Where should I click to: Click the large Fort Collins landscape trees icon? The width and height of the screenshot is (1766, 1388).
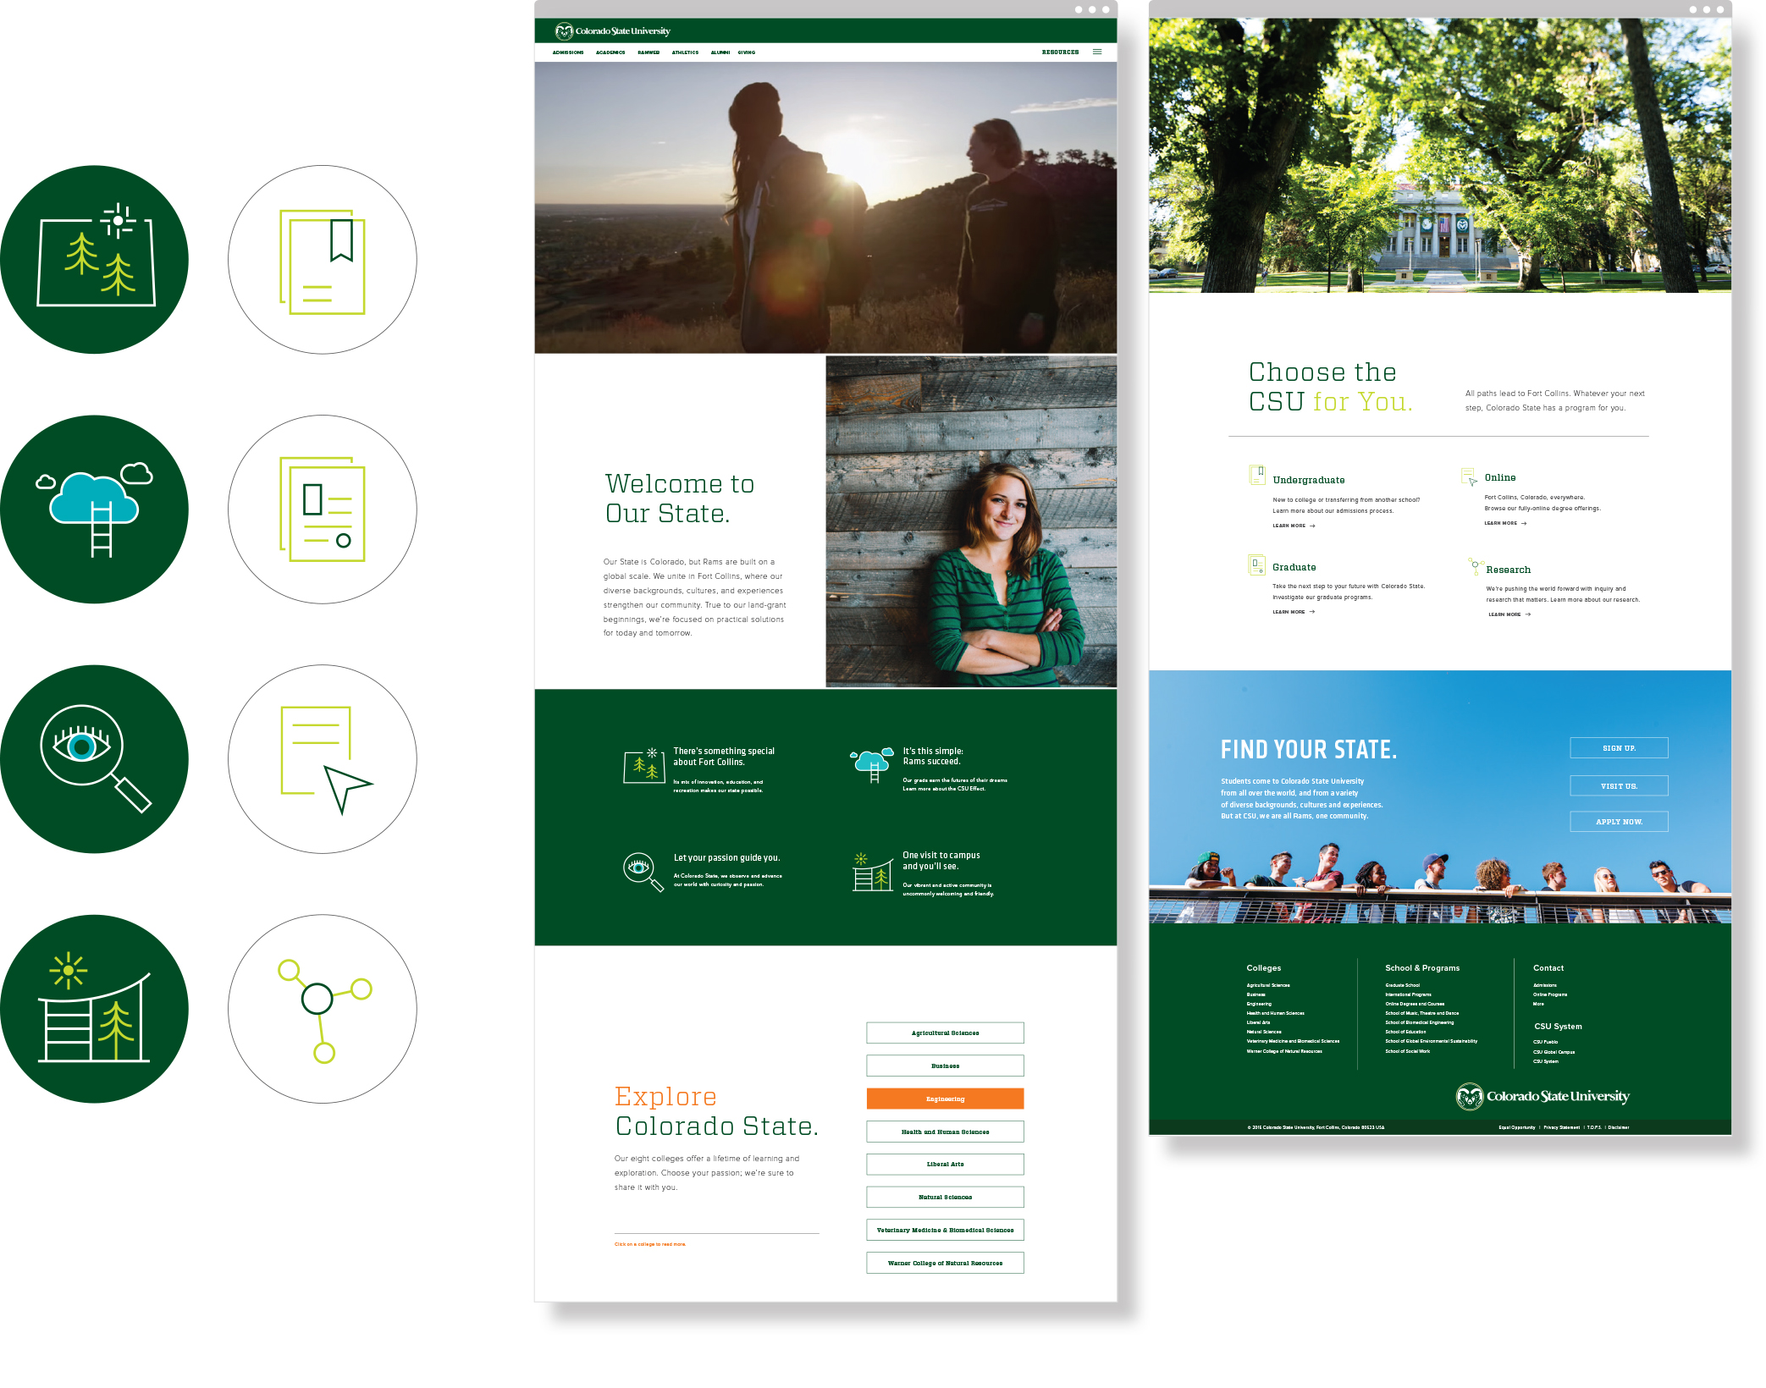click(94, 259)
